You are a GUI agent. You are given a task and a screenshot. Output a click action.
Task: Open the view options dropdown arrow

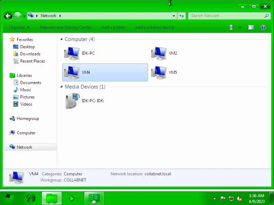click(239, 27)
